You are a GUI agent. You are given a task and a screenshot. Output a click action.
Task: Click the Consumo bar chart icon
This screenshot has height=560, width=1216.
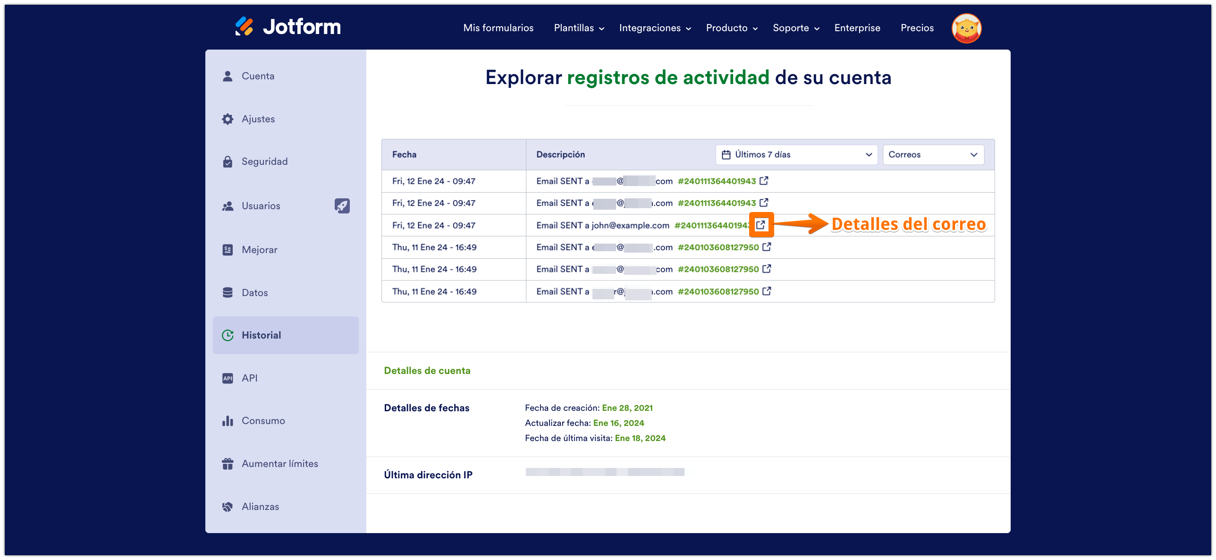[228, 420]
